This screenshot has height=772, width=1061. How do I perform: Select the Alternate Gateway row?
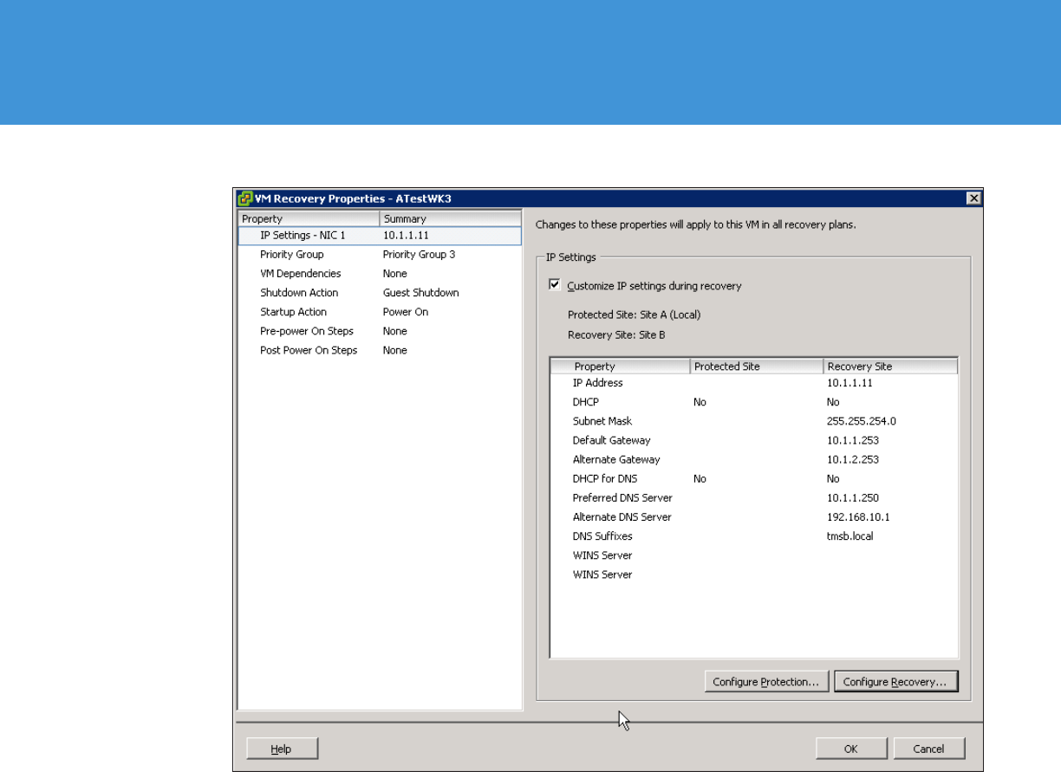pos(754,459)
